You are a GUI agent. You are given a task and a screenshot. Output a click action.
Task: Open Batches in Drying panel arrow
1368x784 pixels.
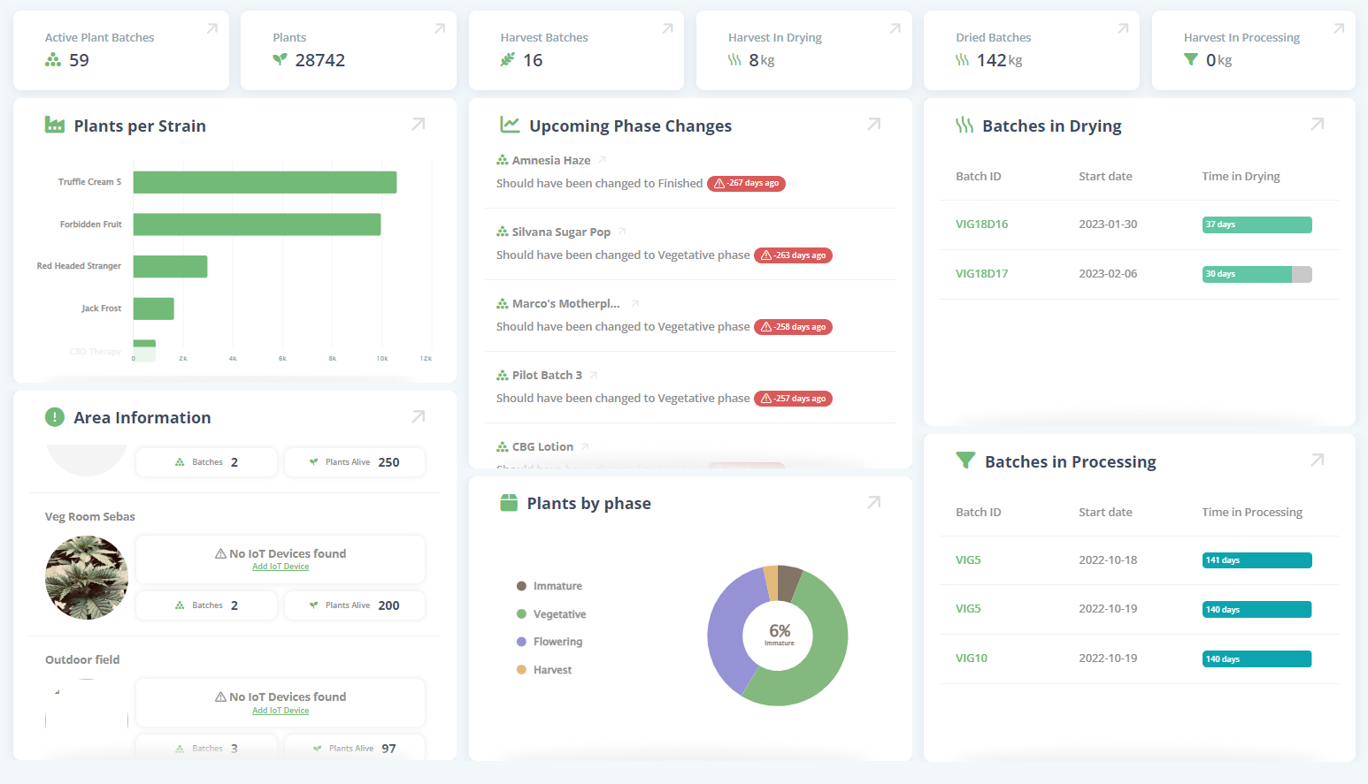pos(1317,125)
